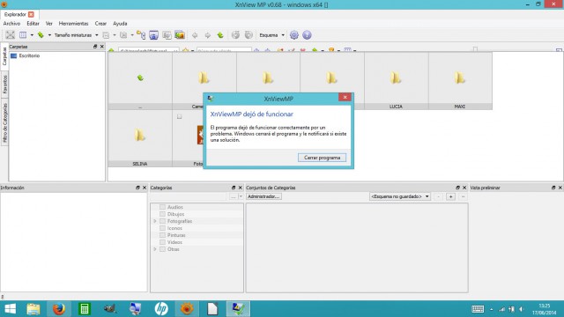Viewport: 564px width, 317px height.
Task: Check the Dibujos category checkbox
Action: coord(162,214)
